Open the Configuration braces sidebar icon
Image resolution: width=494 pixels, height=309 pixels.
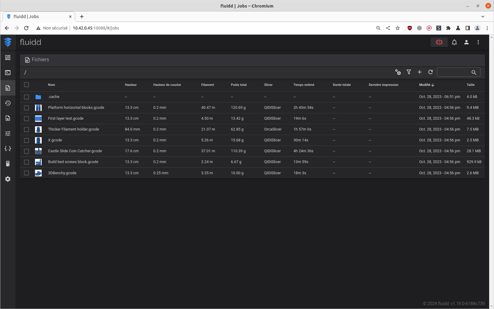8,149
